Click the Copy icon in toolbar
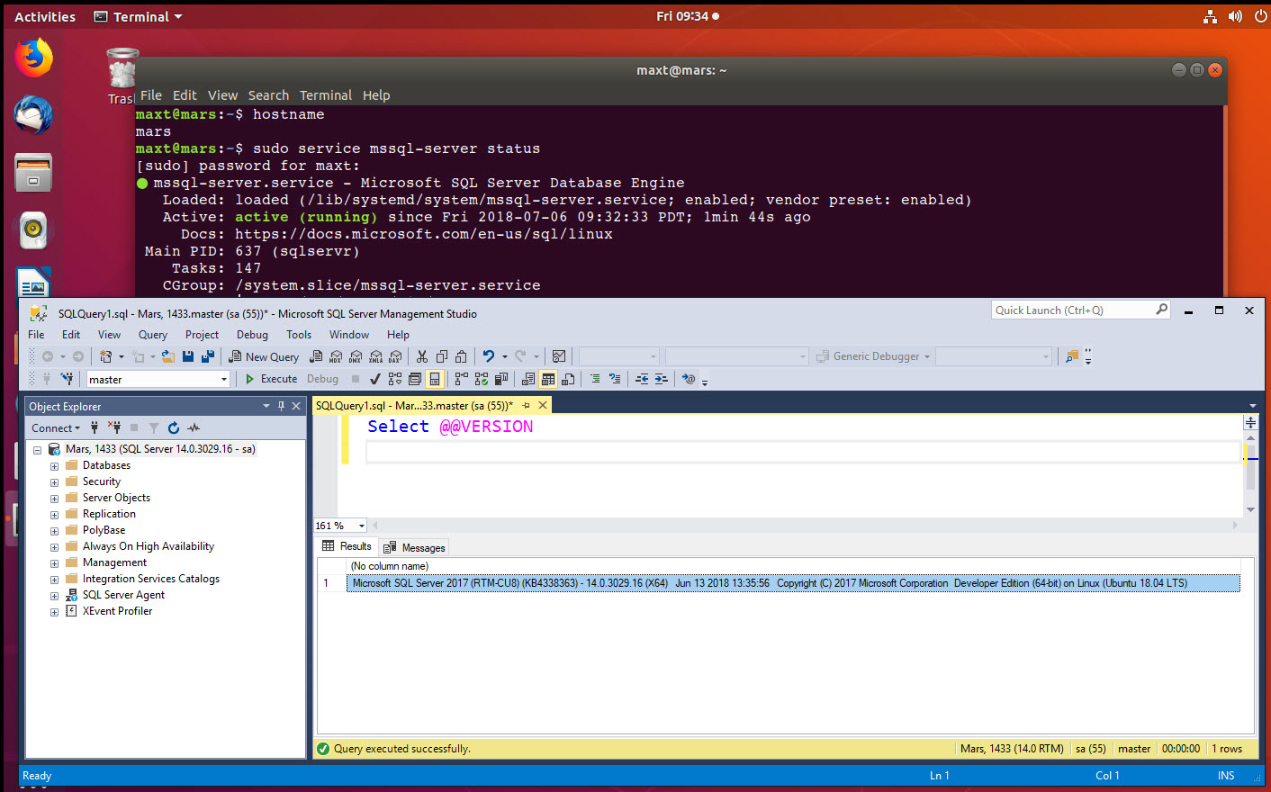Screen dimensions: 1271x792 pos(442,356)
